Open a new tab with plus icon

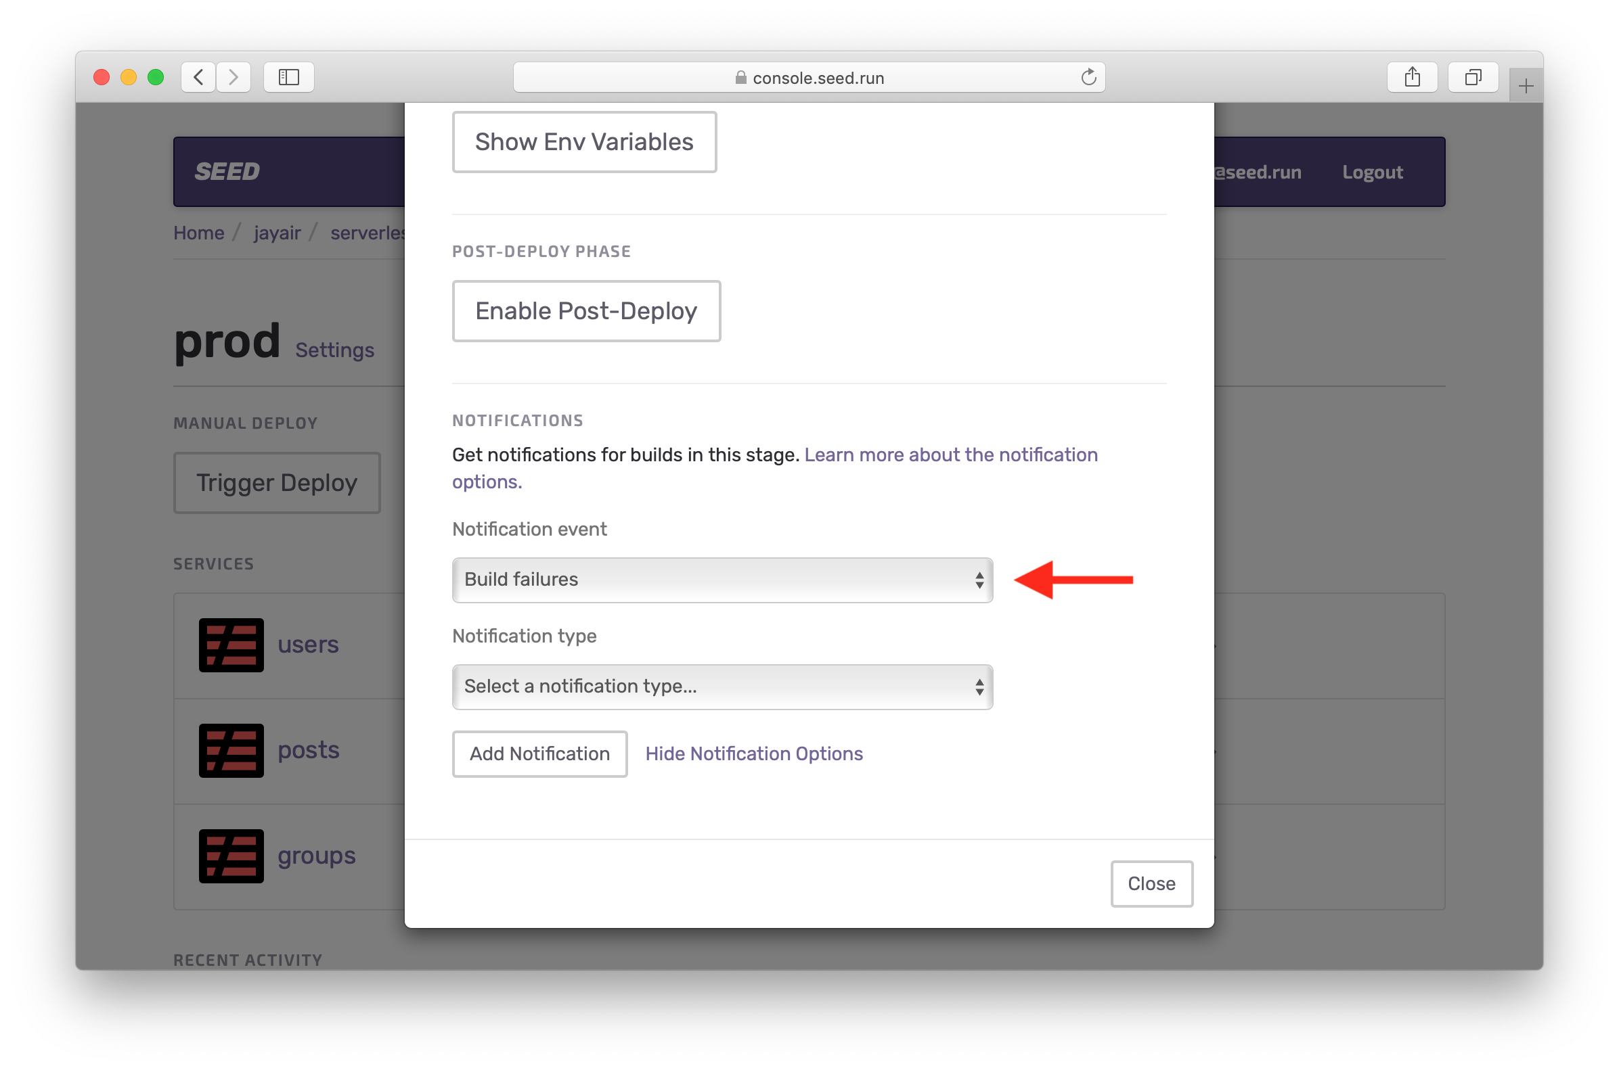(x=1526, y=86)
